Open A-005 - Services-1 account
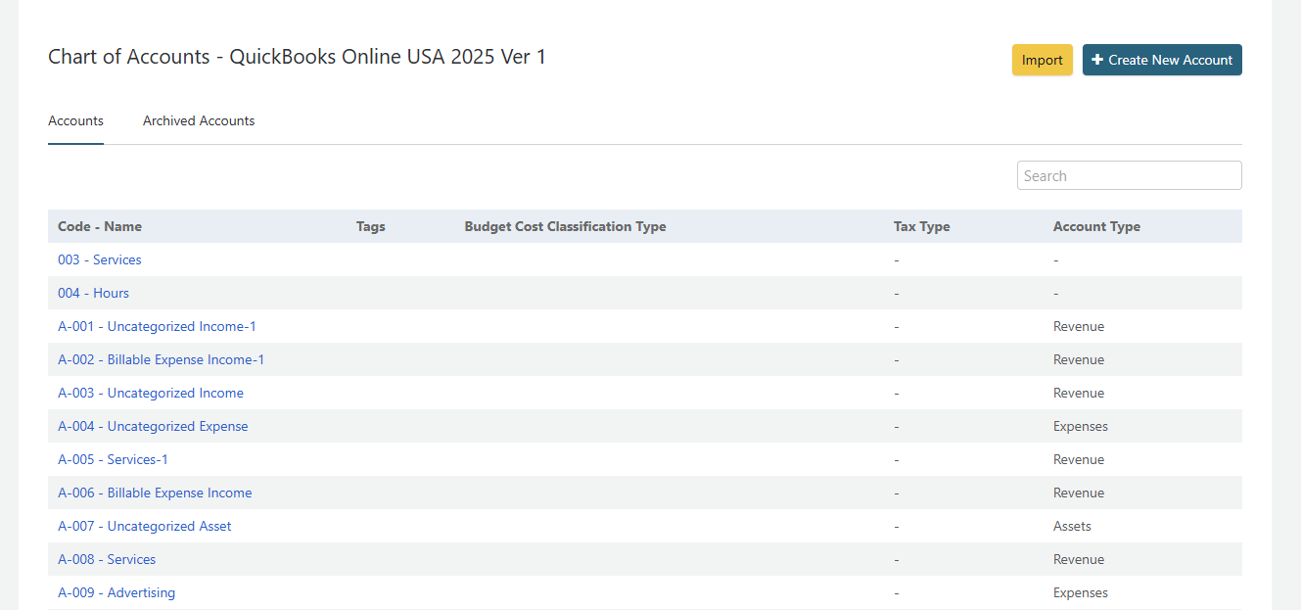 pos(113,459)
